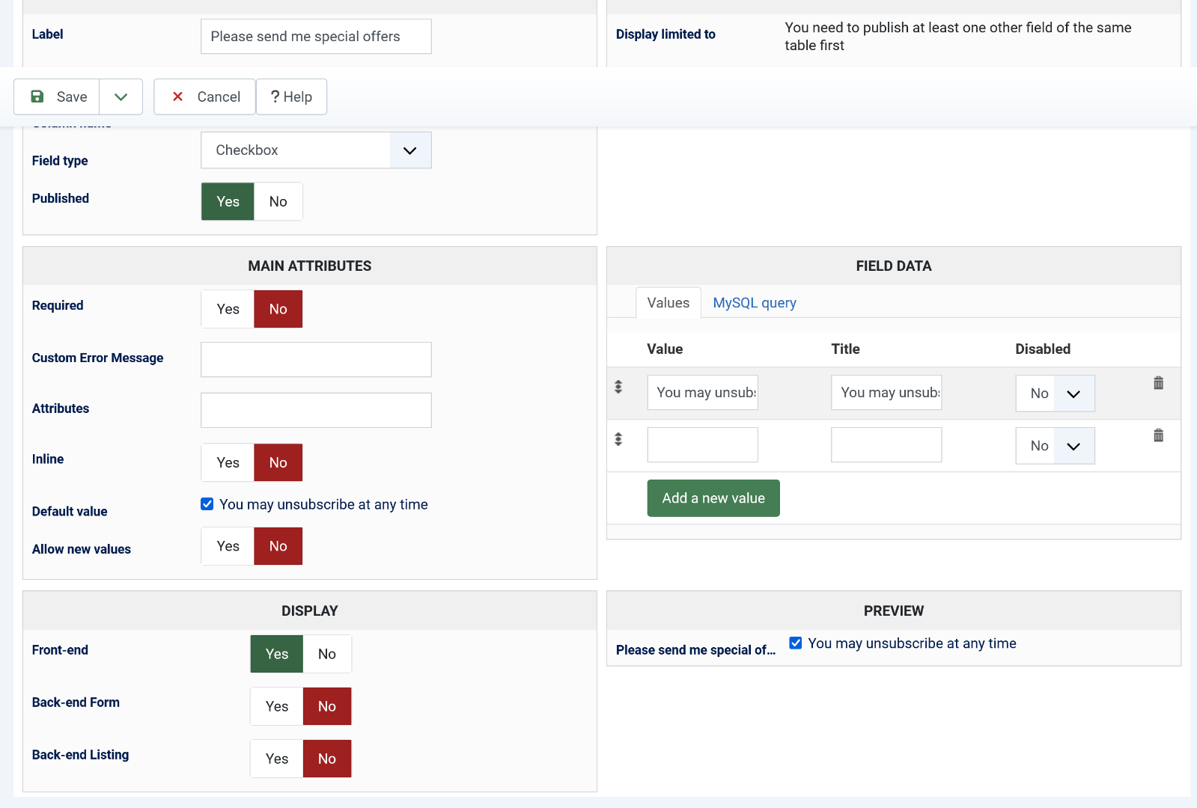Click the red X Cancel icon
The height and width of the screenshot is (808, 1197).
click(177, 97)
